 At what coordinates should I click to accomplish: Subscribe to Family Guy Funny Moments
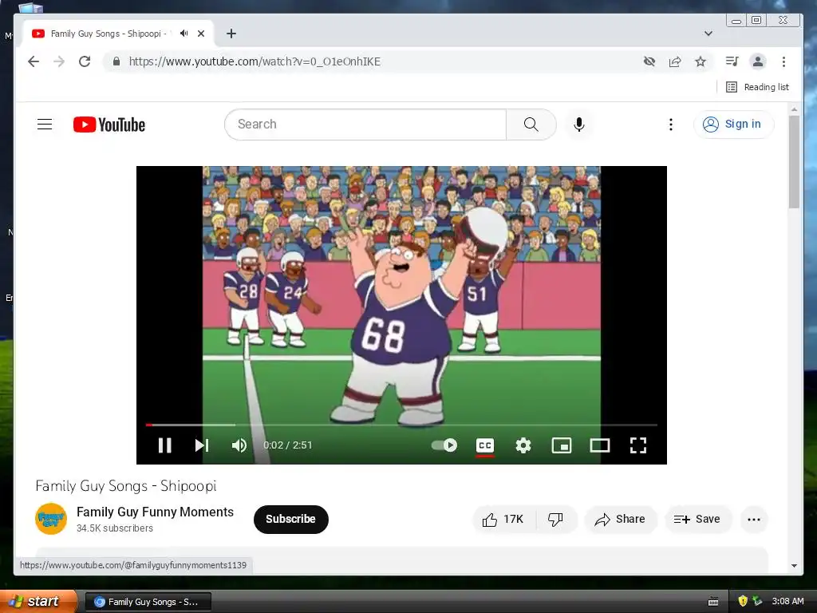pos(290,519)
